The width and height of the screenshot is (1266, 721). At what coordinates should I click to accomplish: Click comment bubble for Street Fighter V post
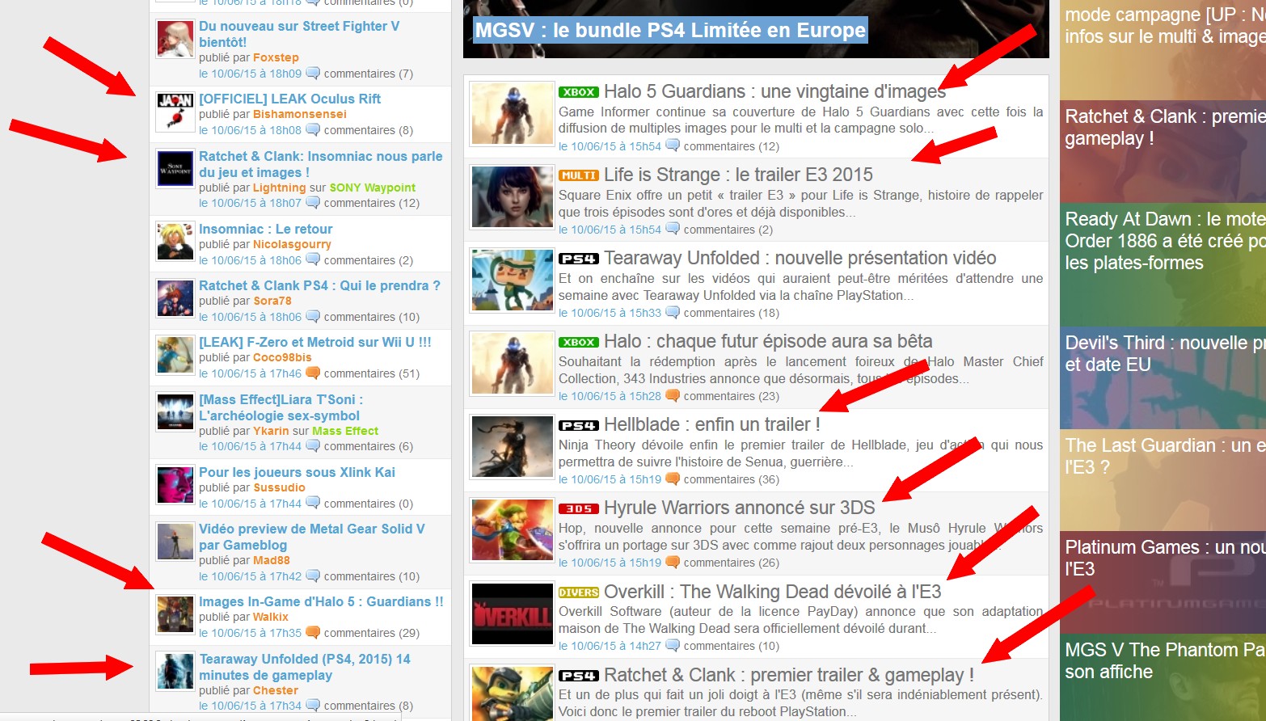313,73
